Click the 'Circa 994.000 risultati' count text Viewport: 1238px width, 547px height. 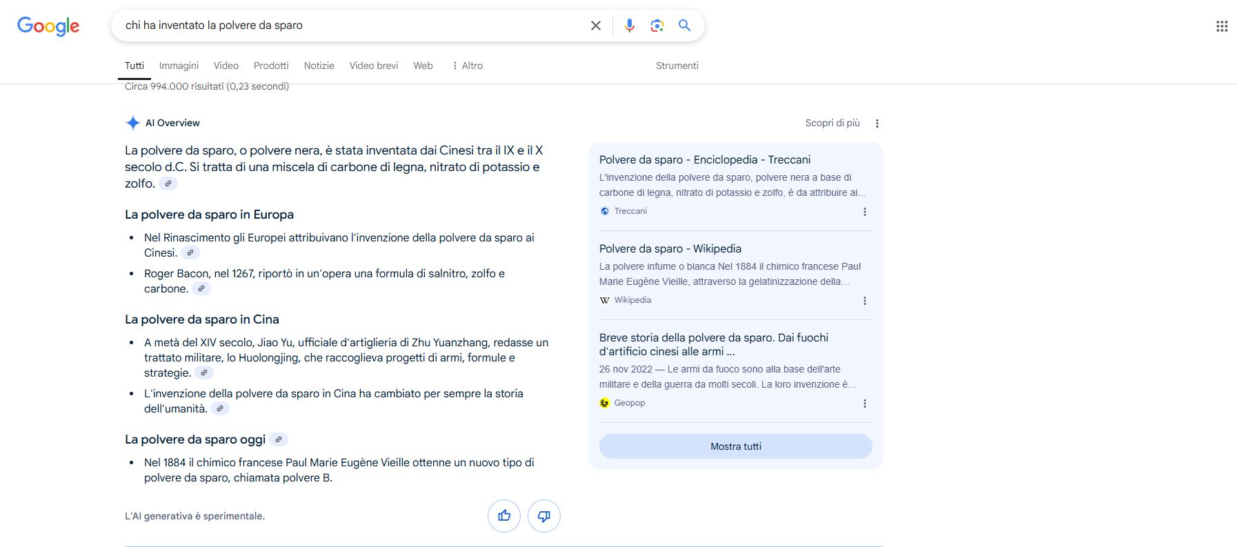[x=207, y=86]
